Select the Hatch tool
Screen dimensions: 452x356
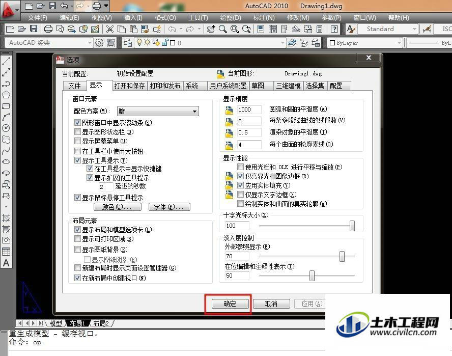click(6, 218)
